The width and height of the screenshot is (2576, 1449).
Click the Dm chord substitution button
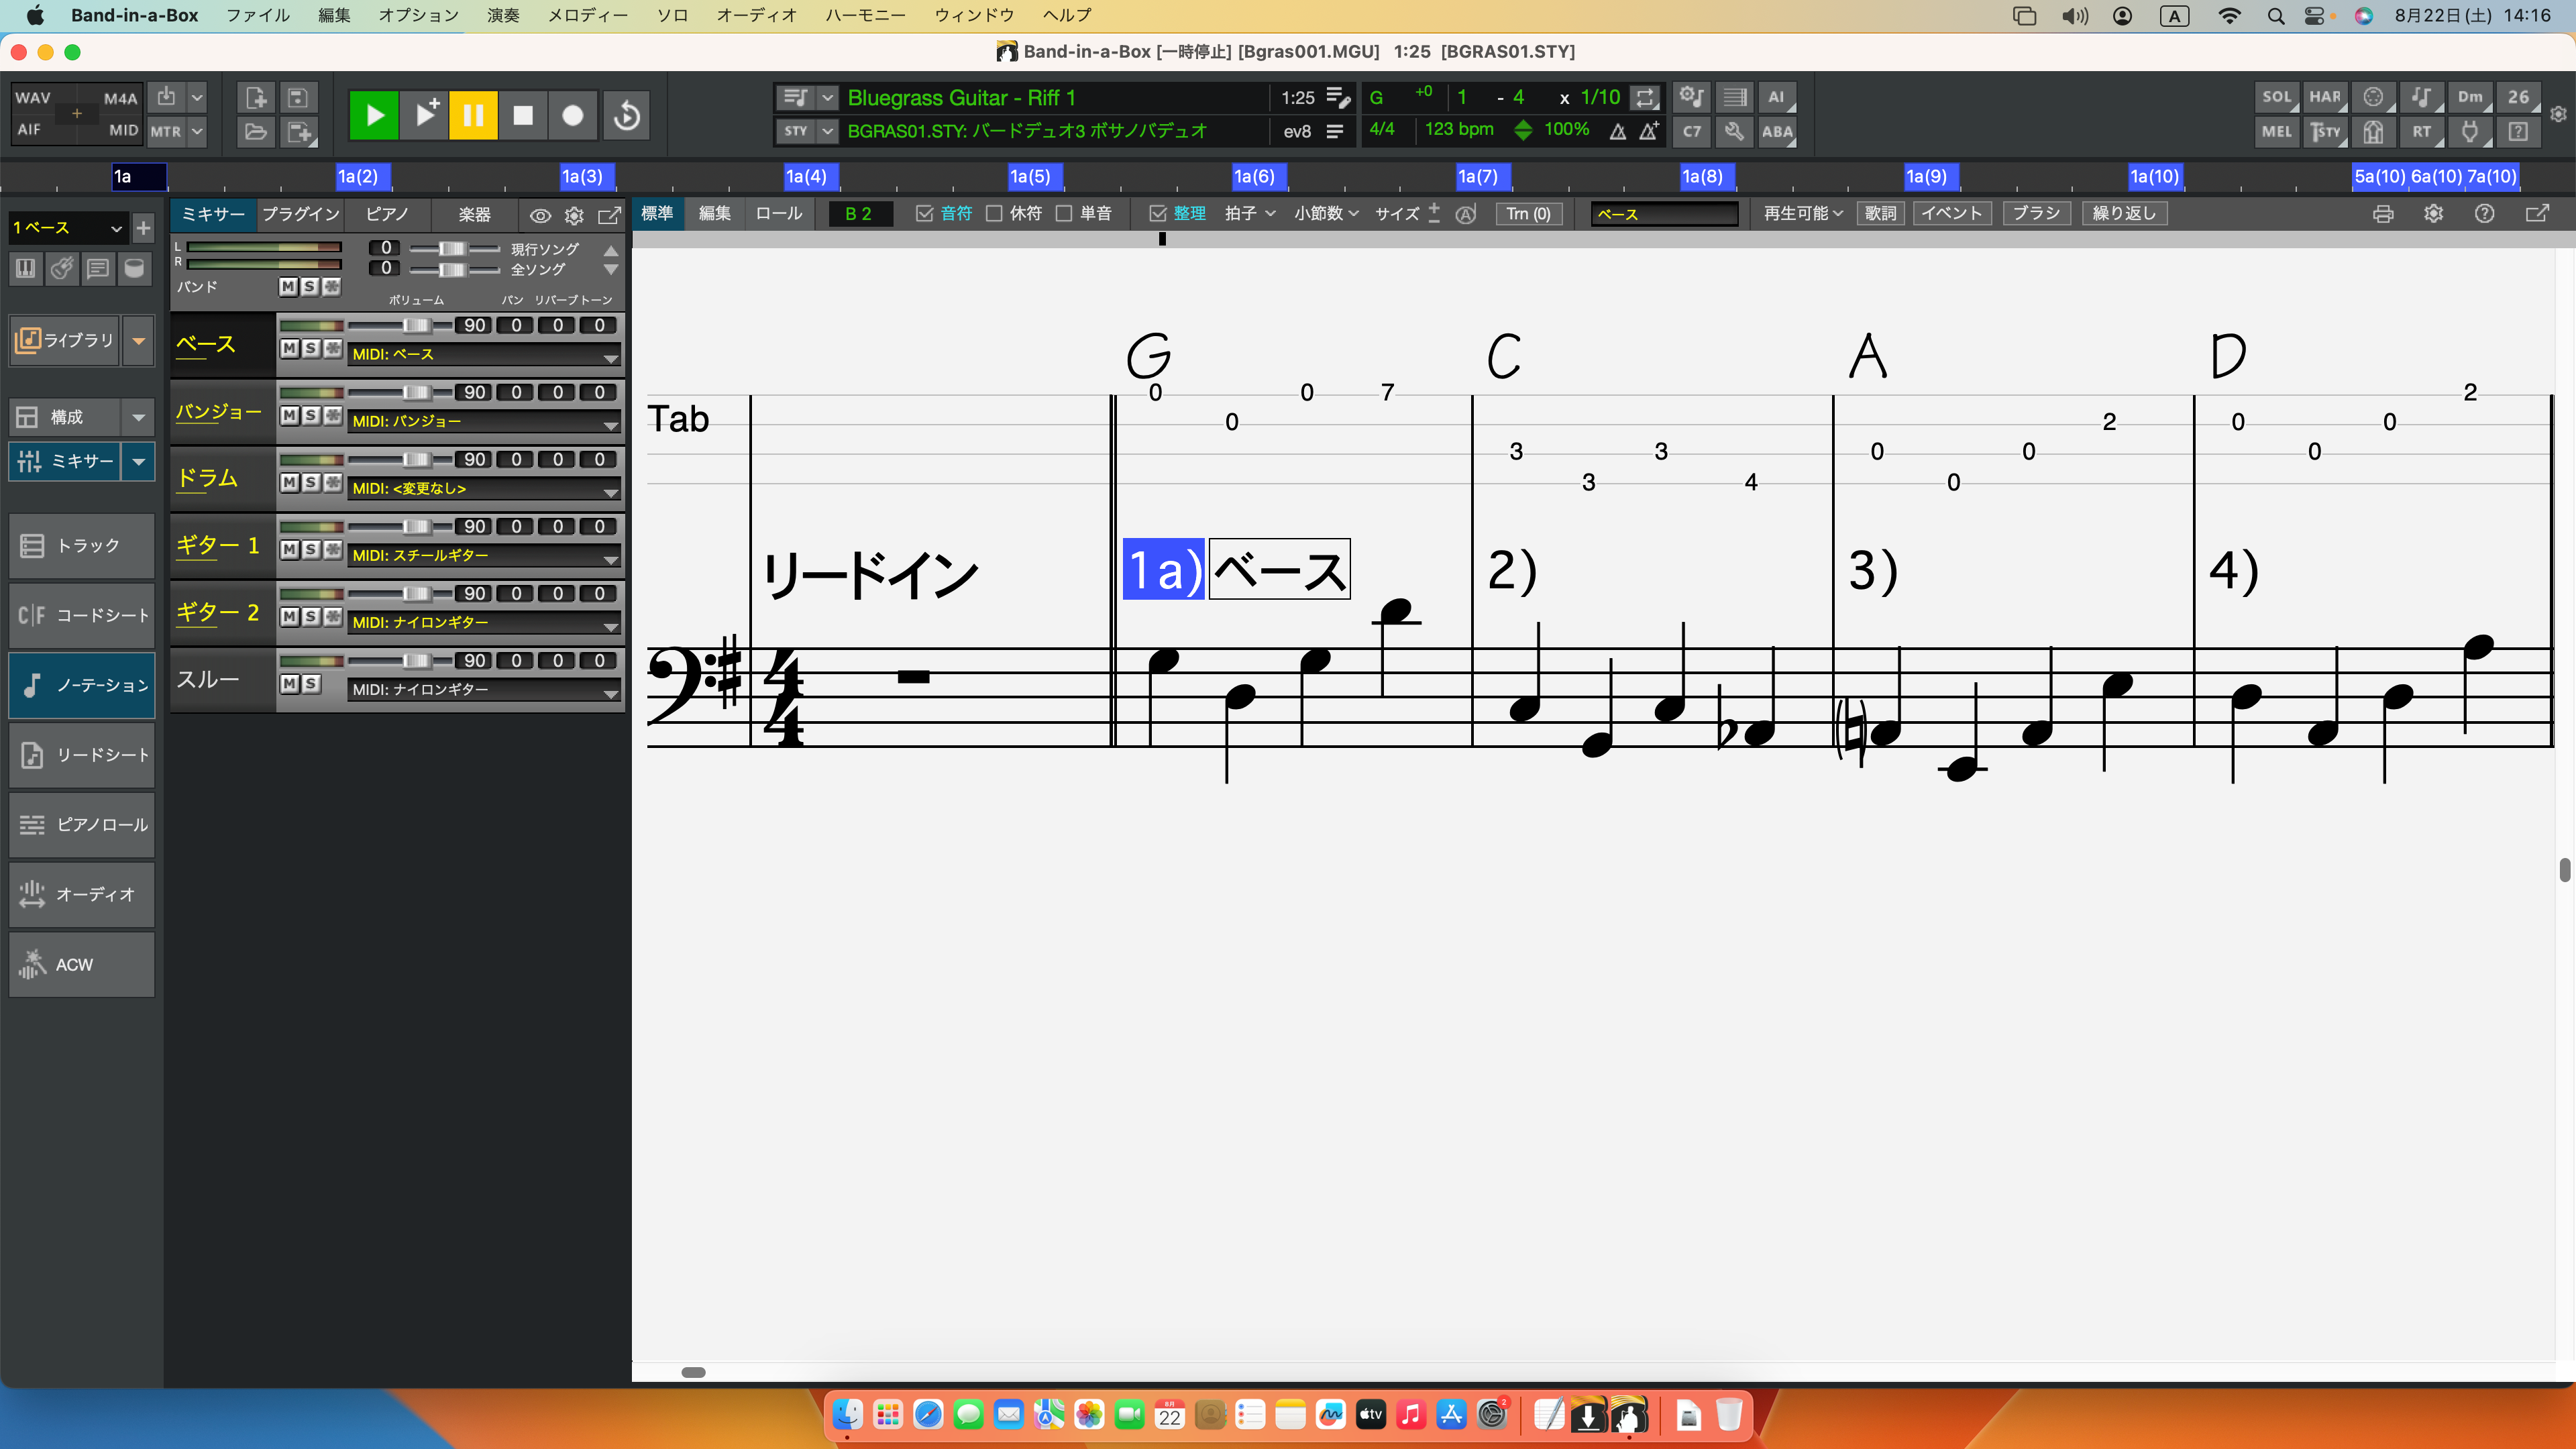coord(2470,97)
